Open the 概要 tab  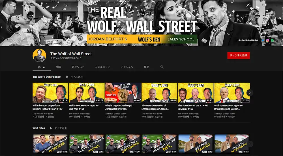click(x=146, y=67)
